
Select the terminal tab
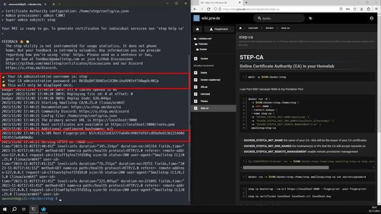point(24,4)
